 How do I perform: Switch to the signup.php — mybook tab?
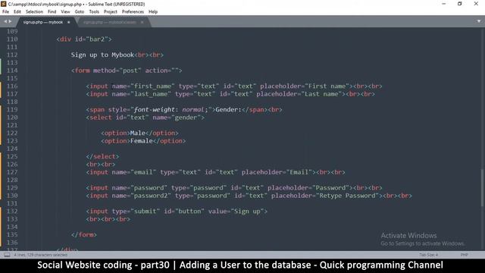tap(43, 22)
